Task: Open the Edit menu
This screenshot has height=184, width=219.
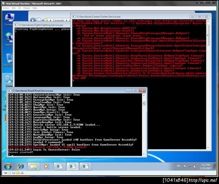Action: 14,8
